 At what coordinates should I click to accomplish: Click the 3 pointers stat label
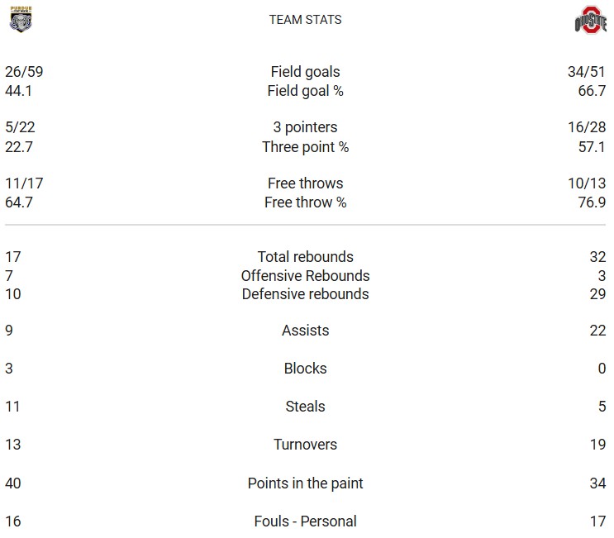tap(305, 127)
